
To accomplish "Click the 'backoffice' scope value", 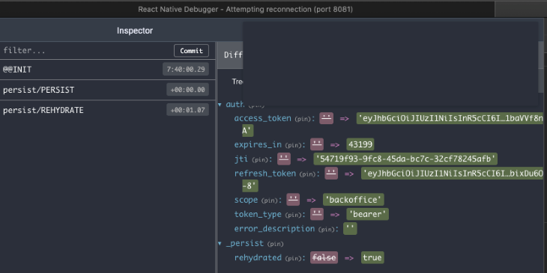I will (353, 200).
